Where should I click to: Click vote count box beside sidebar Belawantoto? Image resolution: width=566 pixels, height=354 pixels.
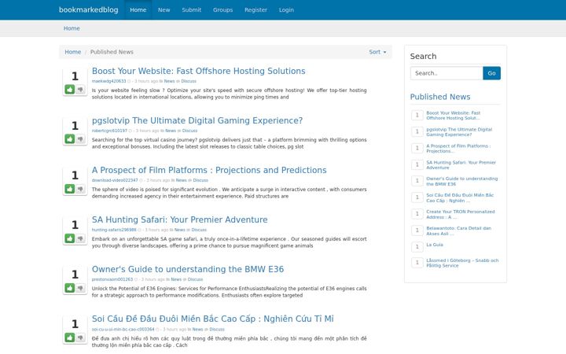pos(417,230)
